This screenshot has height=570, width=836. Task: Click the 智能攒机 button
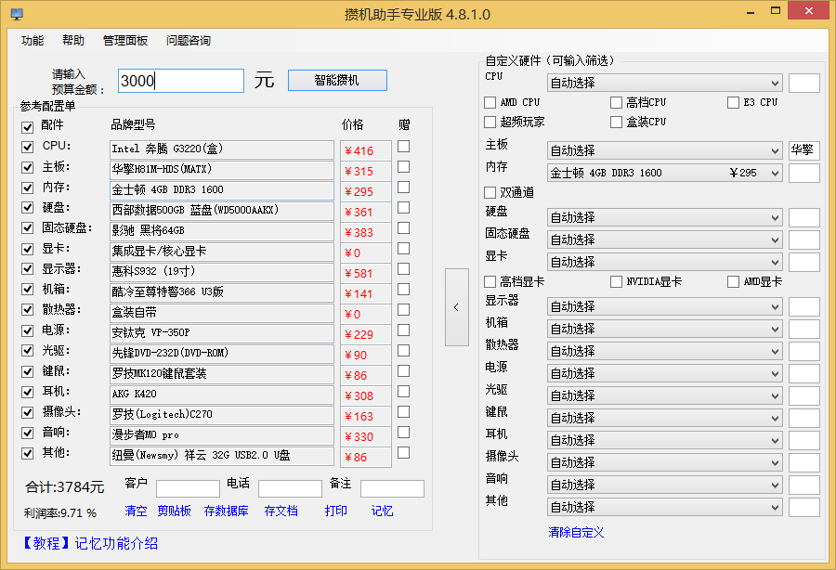(337, 81)
